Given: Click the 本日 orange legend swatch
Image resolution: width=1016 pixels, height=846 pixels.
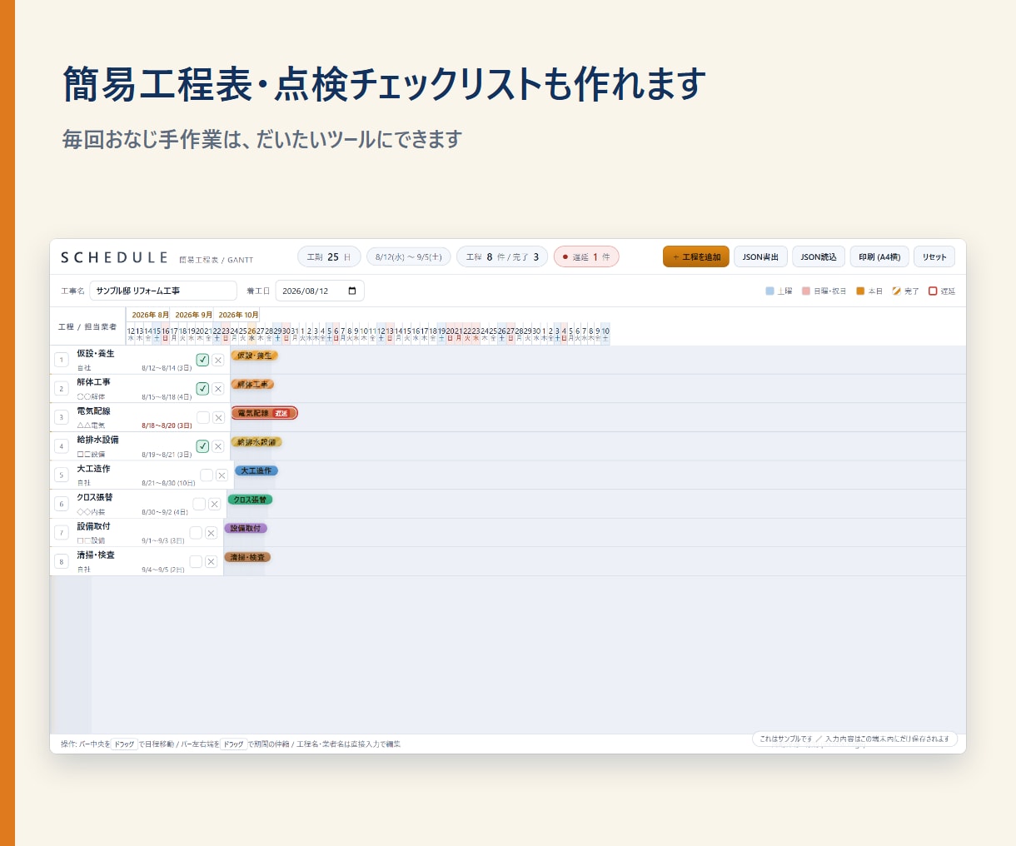Looking at the screenshot, I should point(860,291).
